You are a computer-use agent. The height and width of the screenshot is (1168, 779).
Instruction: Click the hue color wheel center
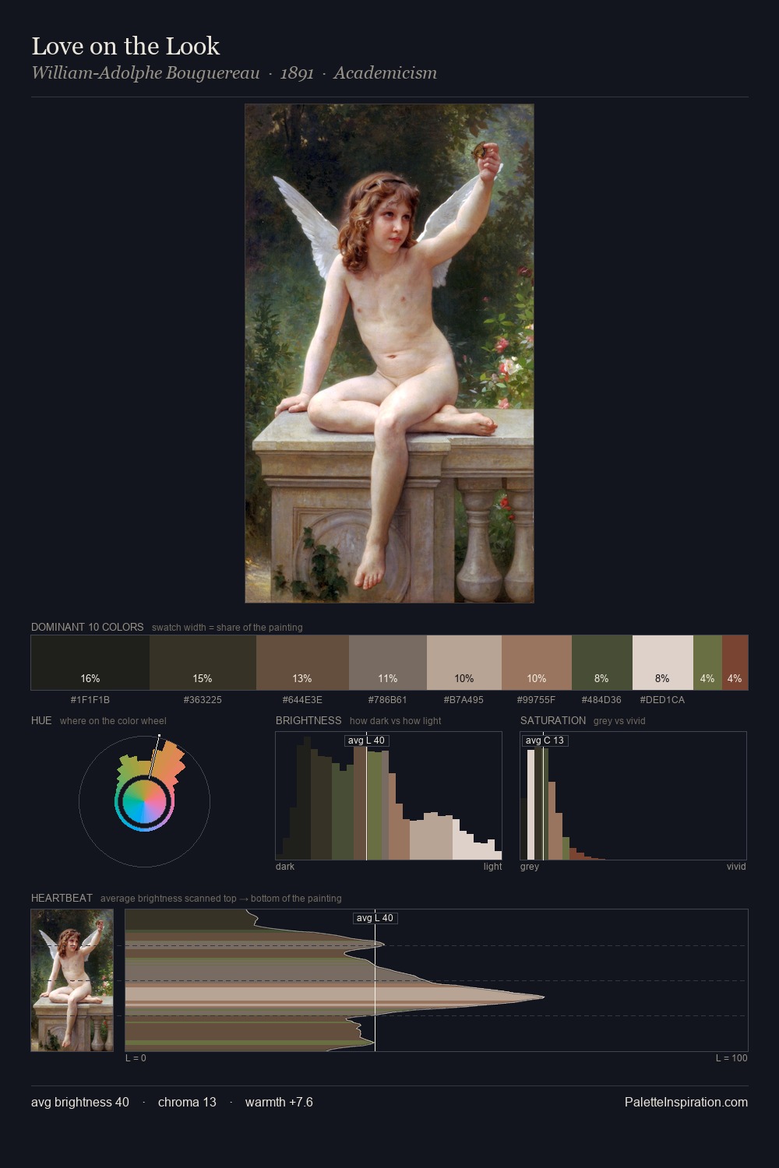click(144, 801)
